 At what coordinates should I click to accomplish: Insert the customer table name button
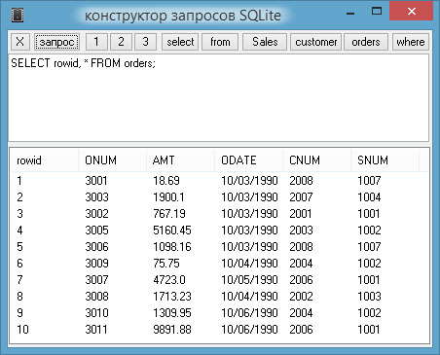click(x=315, y=42)
